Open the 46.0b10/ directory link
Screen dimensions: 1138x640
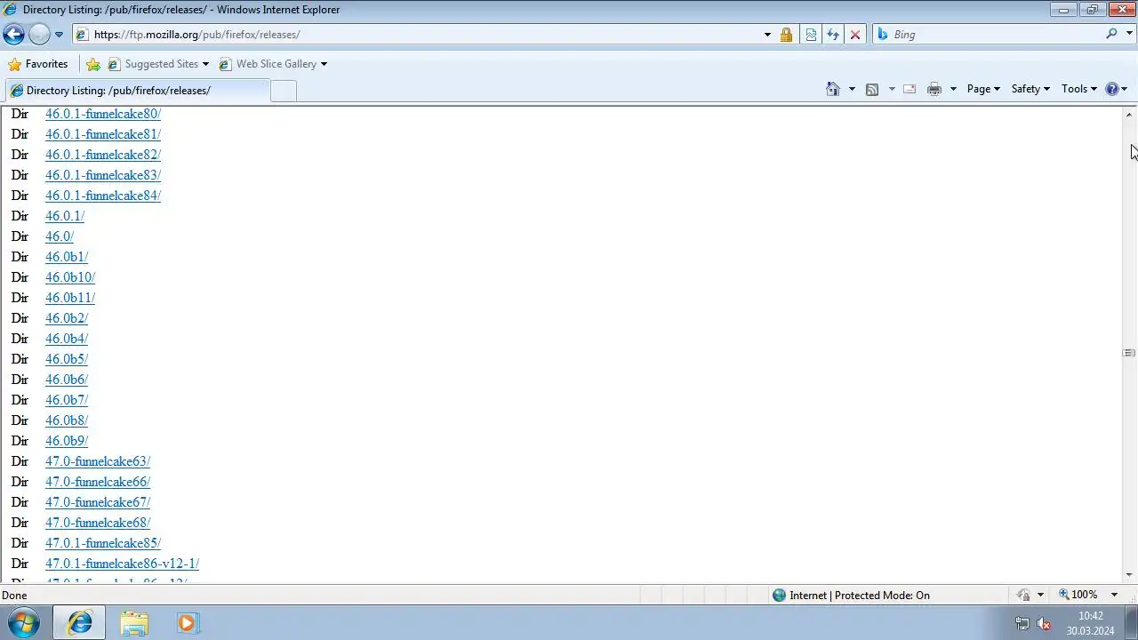pyautogui.click(x=70, y=277)
